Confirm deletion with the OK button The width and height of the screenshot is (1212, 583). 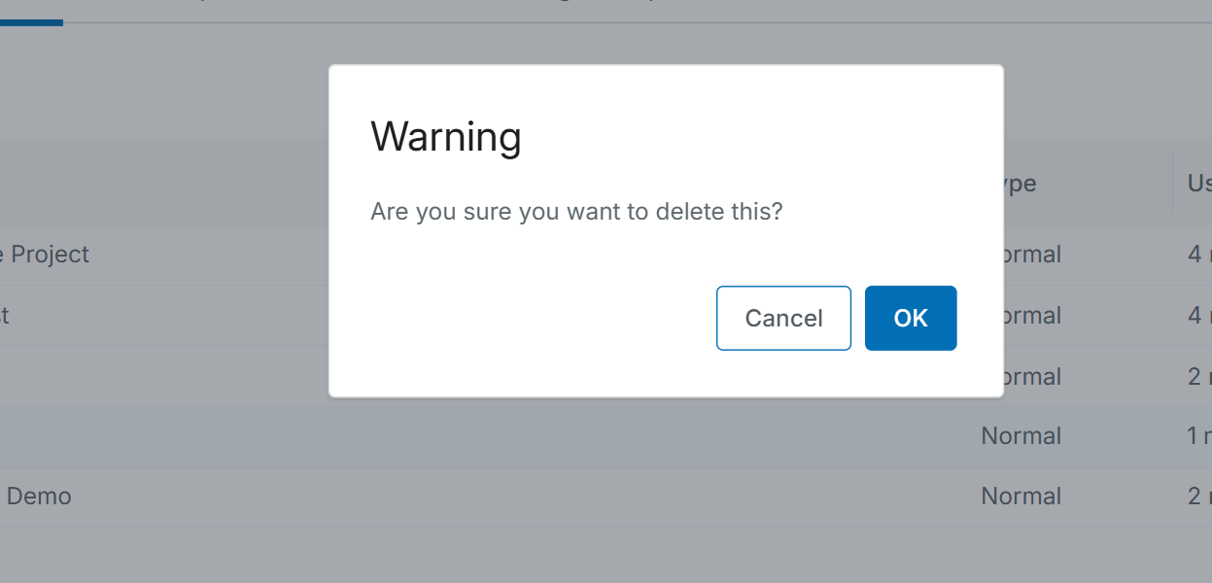tap(911, 318)
